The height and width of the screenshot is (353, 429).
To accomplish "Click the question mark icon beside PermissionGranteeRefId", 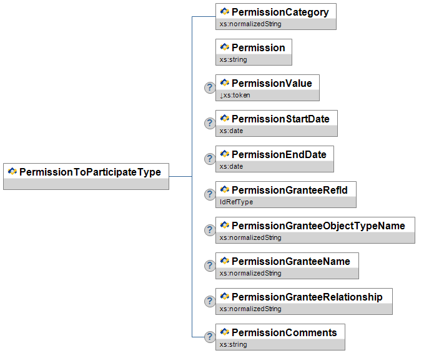I will point(210,194).
